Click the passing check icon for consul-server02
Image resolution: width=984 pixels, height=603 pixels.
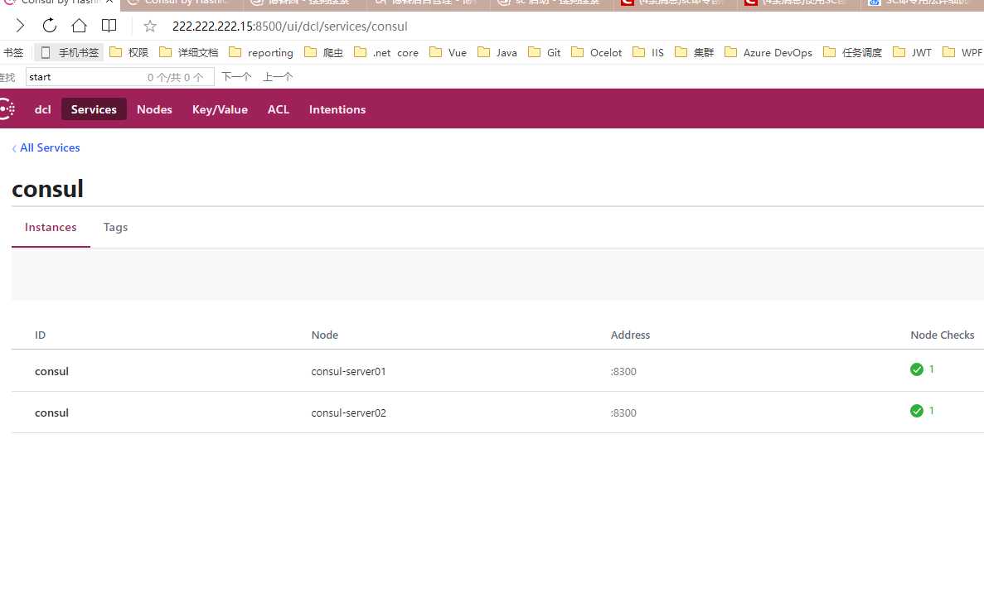[916, 411]
